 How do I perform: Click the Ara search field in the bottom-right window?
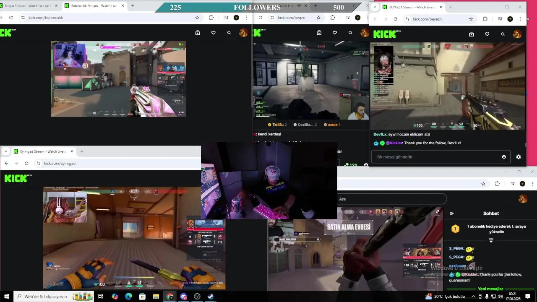(391, 199)
